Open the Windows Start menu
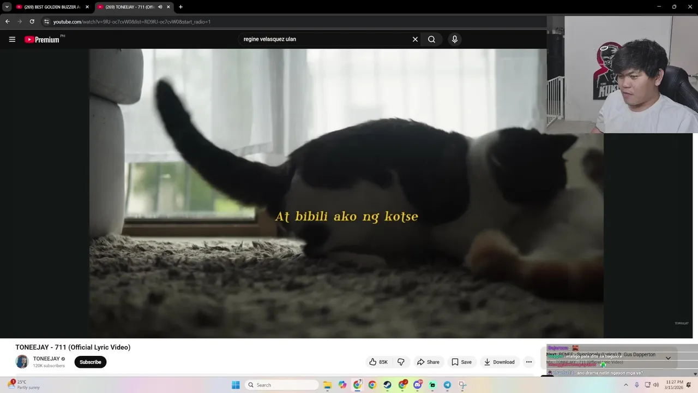 236,385
